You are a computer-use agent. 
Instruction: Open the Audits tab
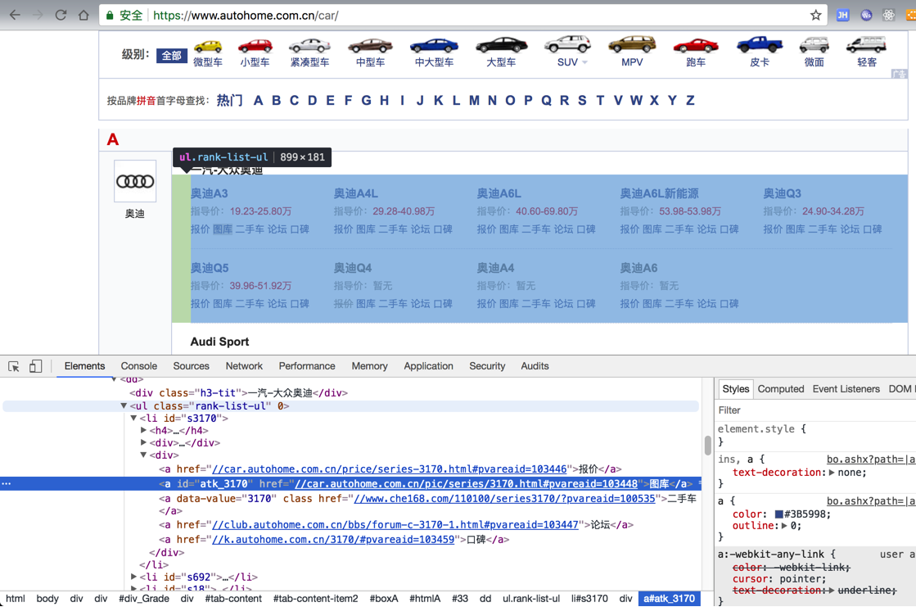pyautogui.click(x=535, y=366)
